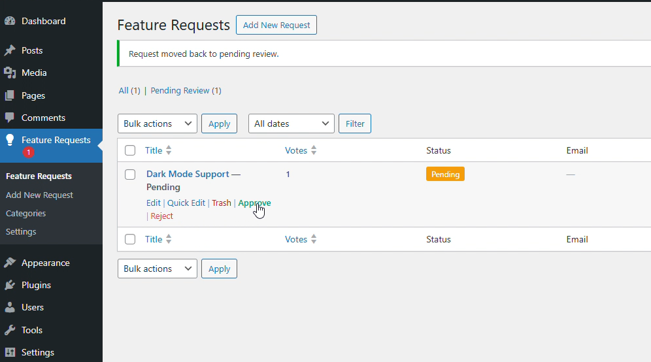The height and width of the screenshot is (362, 651).
Task: Open the Appearance menu
Action: click(45, 263)
